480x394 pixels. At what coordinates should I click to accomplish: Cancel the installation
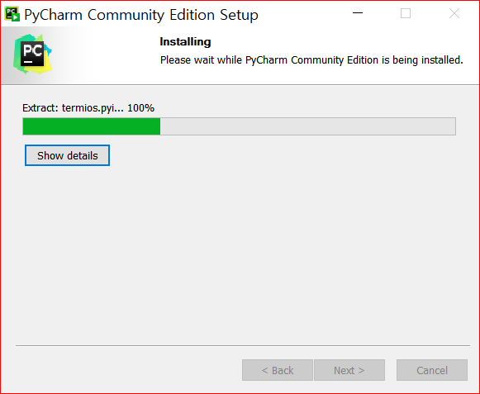[x=432, y=370]
